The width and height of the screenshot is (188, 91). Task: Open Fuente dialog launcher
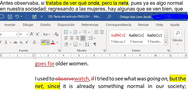[59, 51]
